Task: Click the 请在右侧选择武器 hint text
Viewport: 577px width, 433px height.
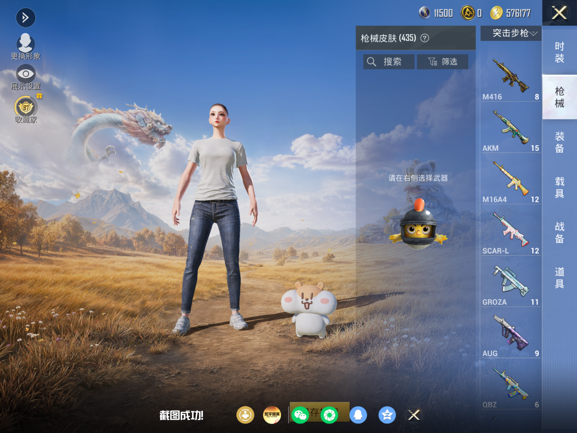Action: tap(418, 178)
